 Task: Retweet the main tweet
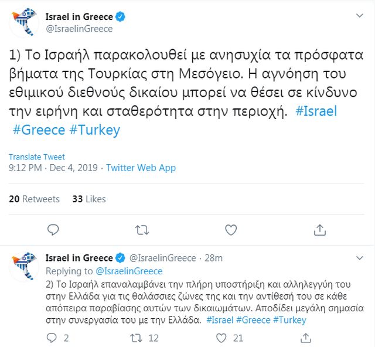[x=142, y=229]
